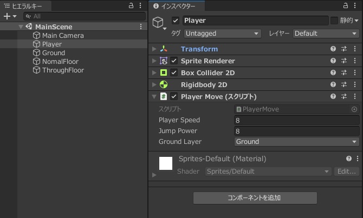Toggle the Player active checkbox
The image size is (363, 218).
(x=175, y=21)
